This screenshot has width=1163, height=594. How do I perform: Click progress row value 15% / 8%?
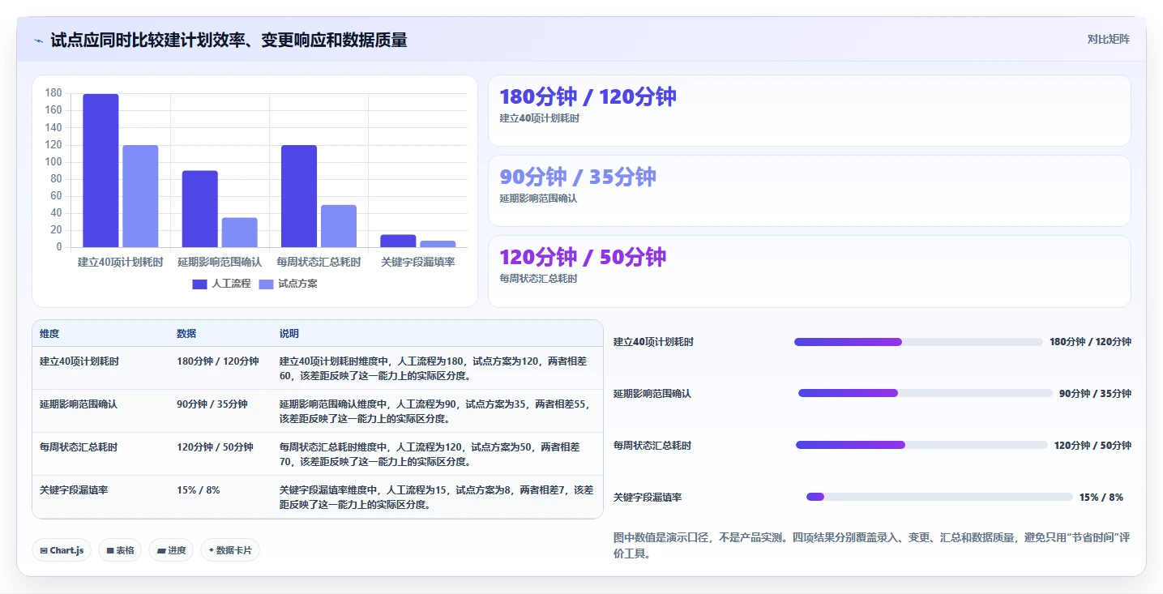(x=1101, y=498)
